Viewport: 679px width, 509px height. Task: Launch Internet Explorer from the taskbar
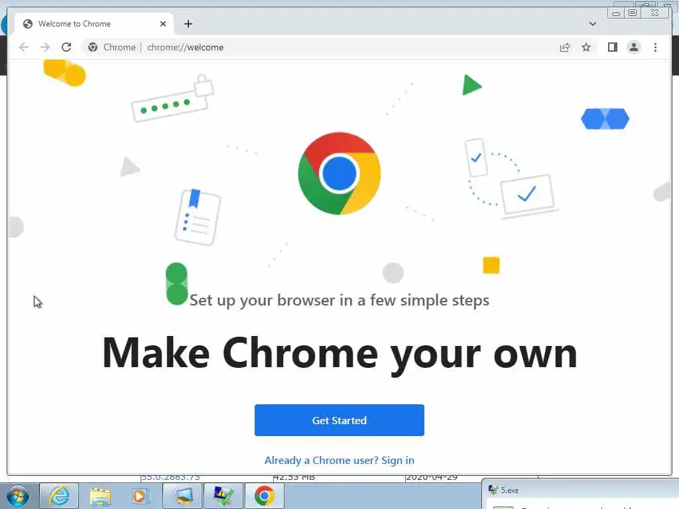pos(59,496)
